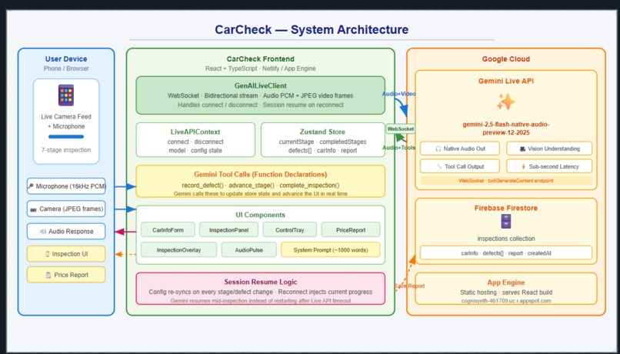This screenshot has height=354, width=620.
Task: Click the Gemini sparkle icon
Action: coord(505,102)
